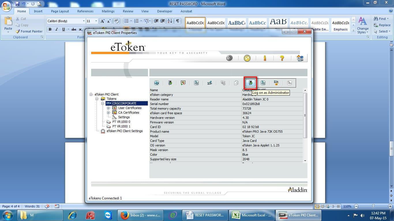This screenshot has height=221, width=394.
Task: Open the information icon in eToken header
Action: (x=265, y=58)
